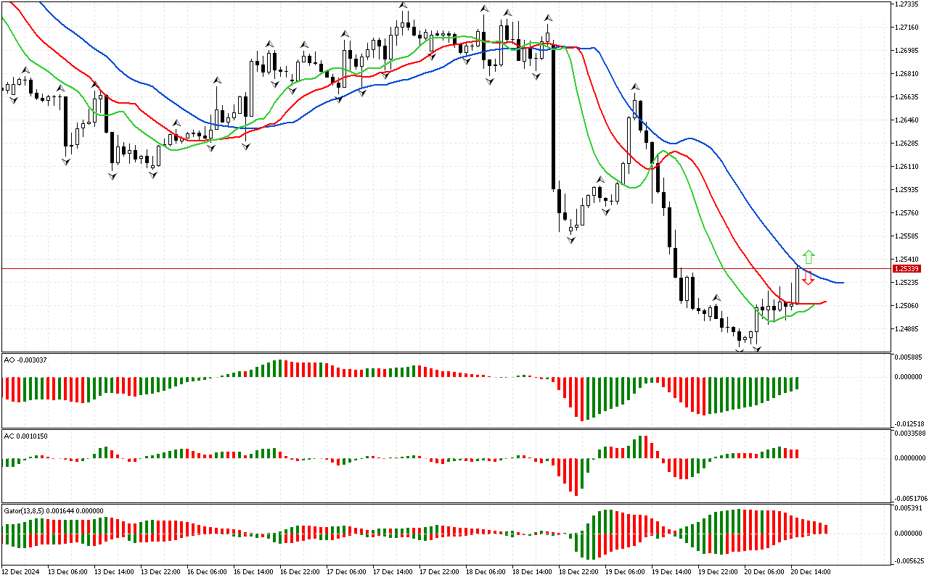Image resolution: width=929 pixels, height=580 pixels.
Task: Click the tall white last candle on 20 Dec
Action: point(798,285)
